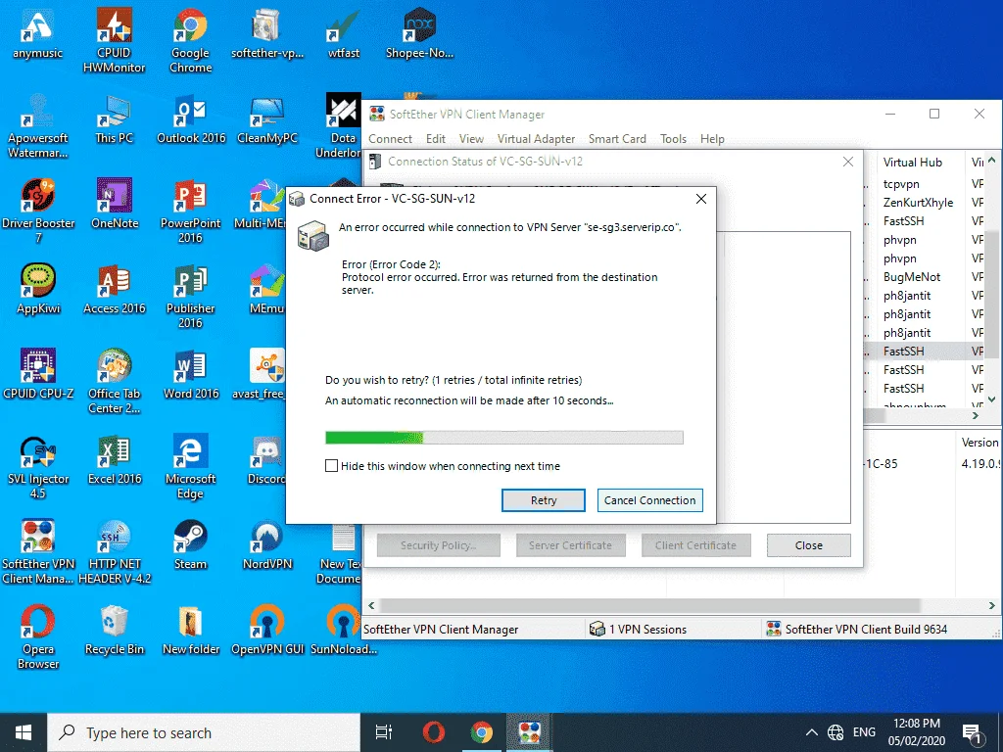The height and width of the screenshot is (752, 1003).
Task: Open the Publisher 2016 desktop shortcut
Action: point(191,296)
